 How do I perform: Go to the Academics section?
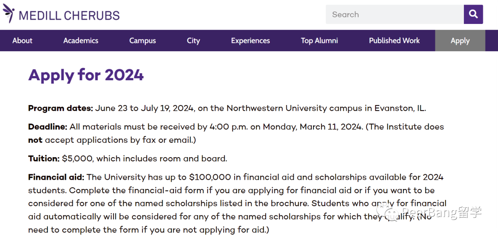pos(81,41)
